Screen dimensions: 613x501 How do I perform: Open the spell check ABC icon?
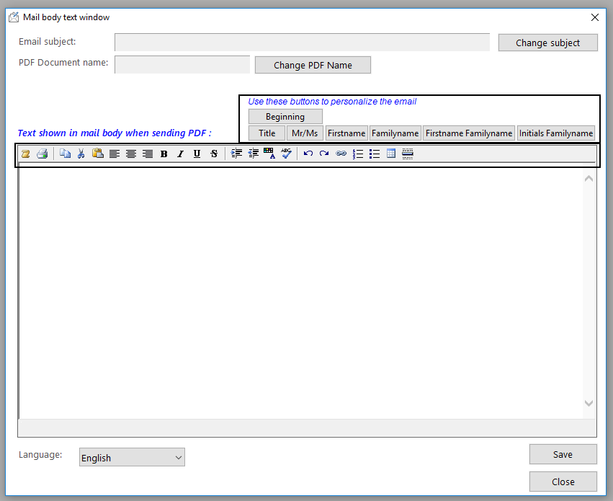pos(286,154)
